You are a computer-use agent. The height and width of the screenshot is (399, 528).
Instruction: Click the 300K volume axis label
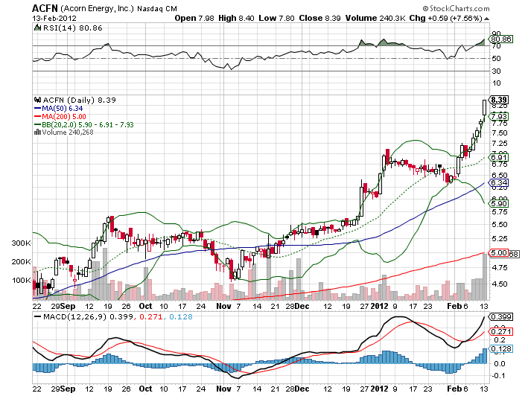click(x=21, y=243)
